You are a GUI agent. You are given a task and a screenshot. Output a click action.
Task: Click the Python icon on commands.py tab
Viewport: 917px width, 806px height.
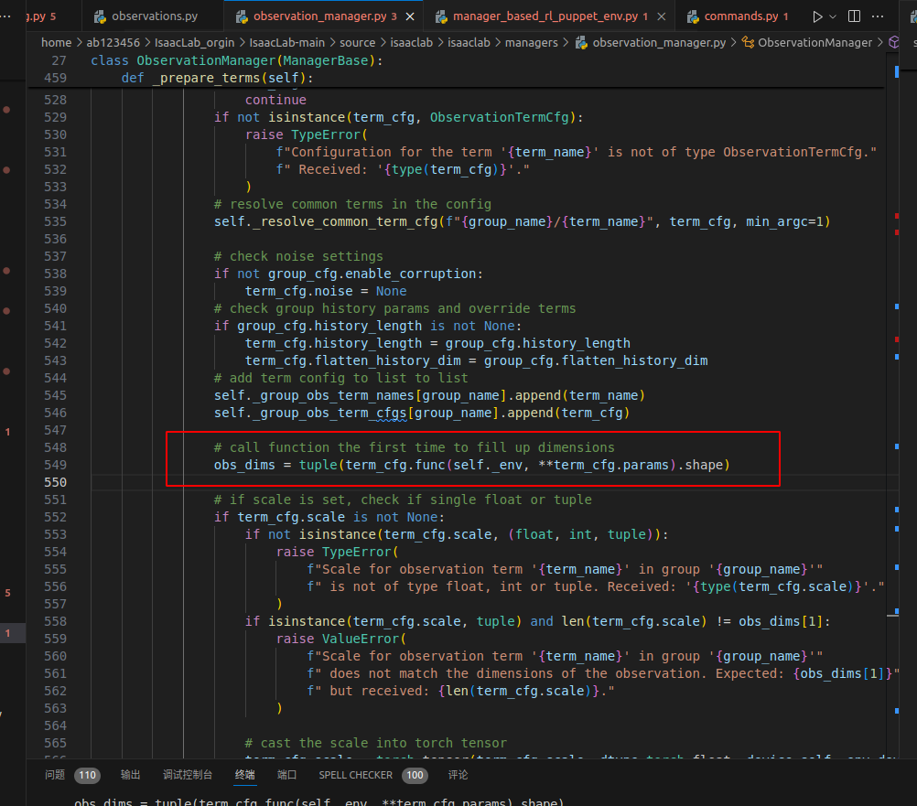click(693, 17)
